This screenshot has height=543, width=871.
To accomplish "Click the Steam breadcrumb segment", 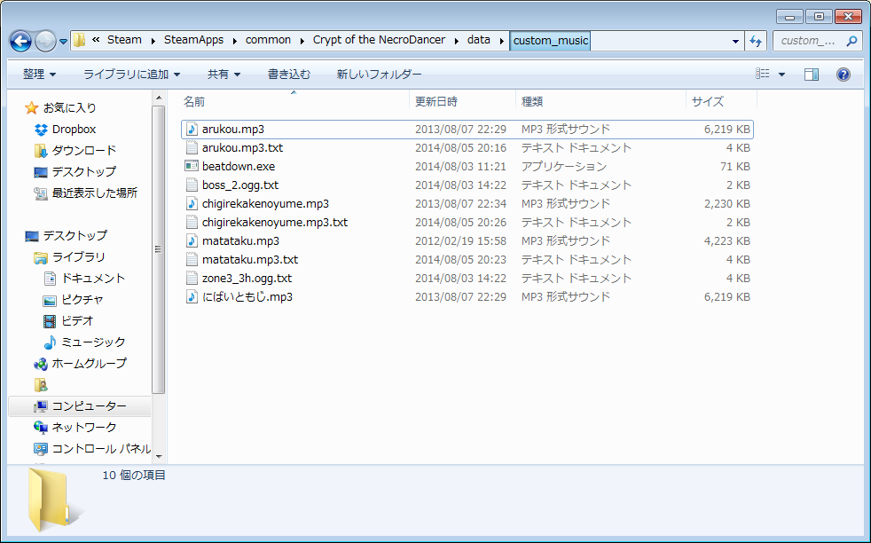I will [x=124, y=40].
